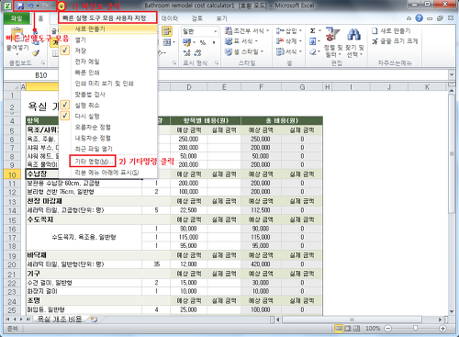Screen dimensions: 459x337
Task: Click the 붙여넣기 (Paste) clipboard icon
Action: pos(17,34)
